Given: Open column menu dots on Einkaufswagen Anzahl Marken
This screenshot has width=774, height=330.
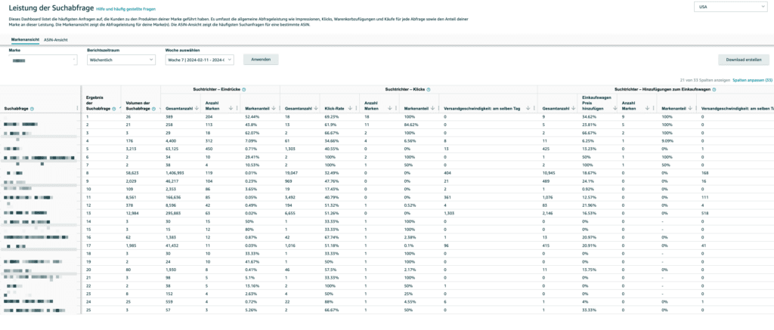Looking at the screenshot, I should coord(653,108).
